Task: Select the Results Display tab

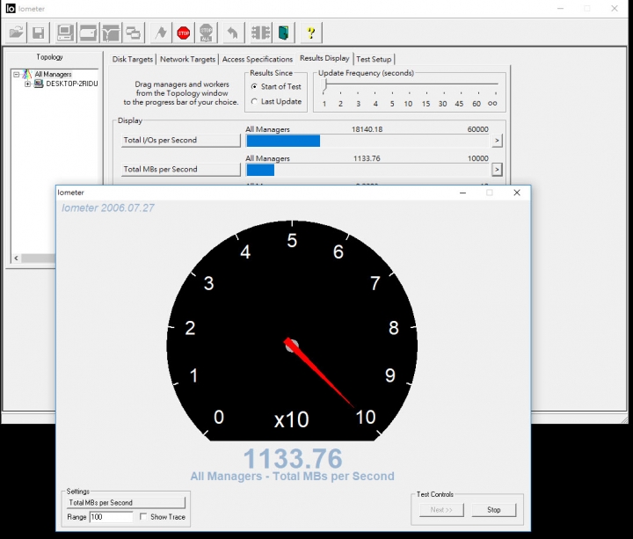Action: click(324, 58)
